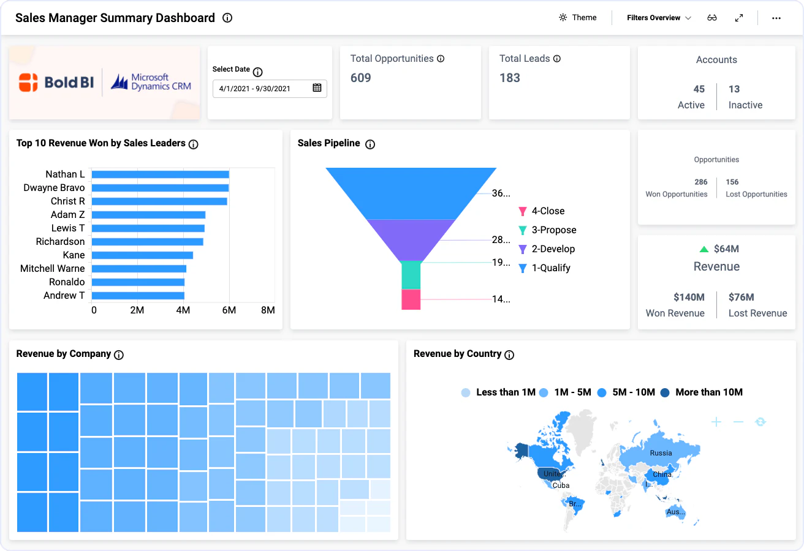Image resolution: width=804 pixels, height=551 pixels.
Task: Expand dashboard to fullscreen
Action: point(739,18)
